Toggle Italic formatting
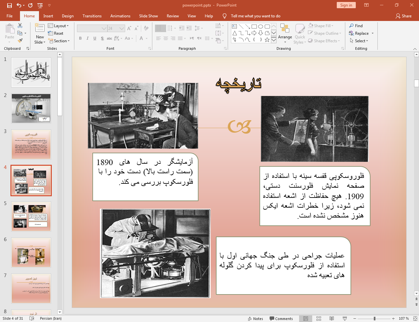Viewport: 419px width, 322px height. (87, 38)
